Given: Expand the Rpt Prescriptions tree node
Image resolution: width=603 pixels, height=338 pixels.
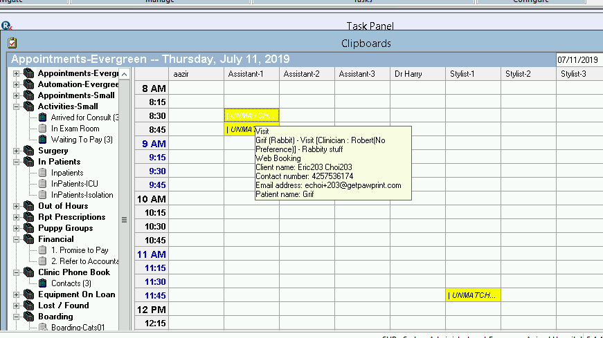Looking at the screenshot, I should tap(16, 218).
